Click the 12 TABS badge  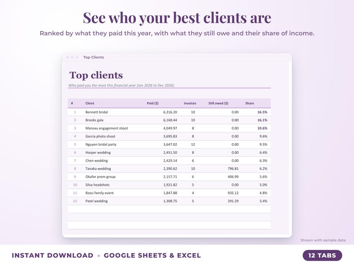pyautogui.click(x=322, y=255)
